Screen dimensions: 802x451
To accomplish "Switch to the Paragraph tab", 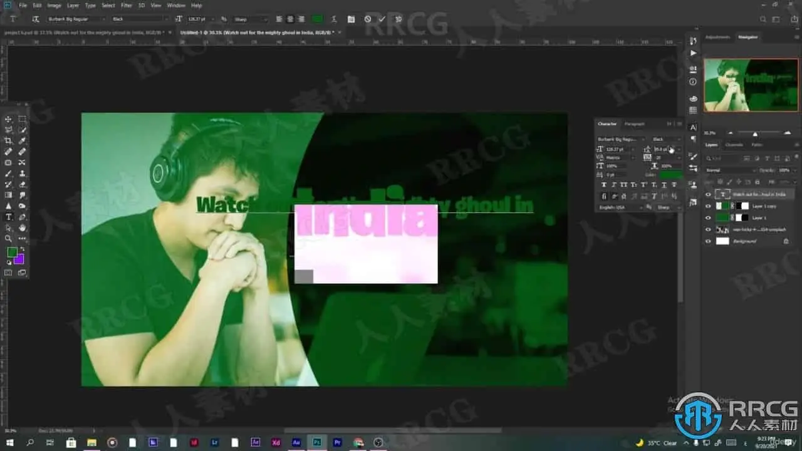I will click(x=635, y=124).
